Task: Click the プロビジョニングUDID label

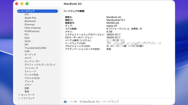Action: [78, 46]
